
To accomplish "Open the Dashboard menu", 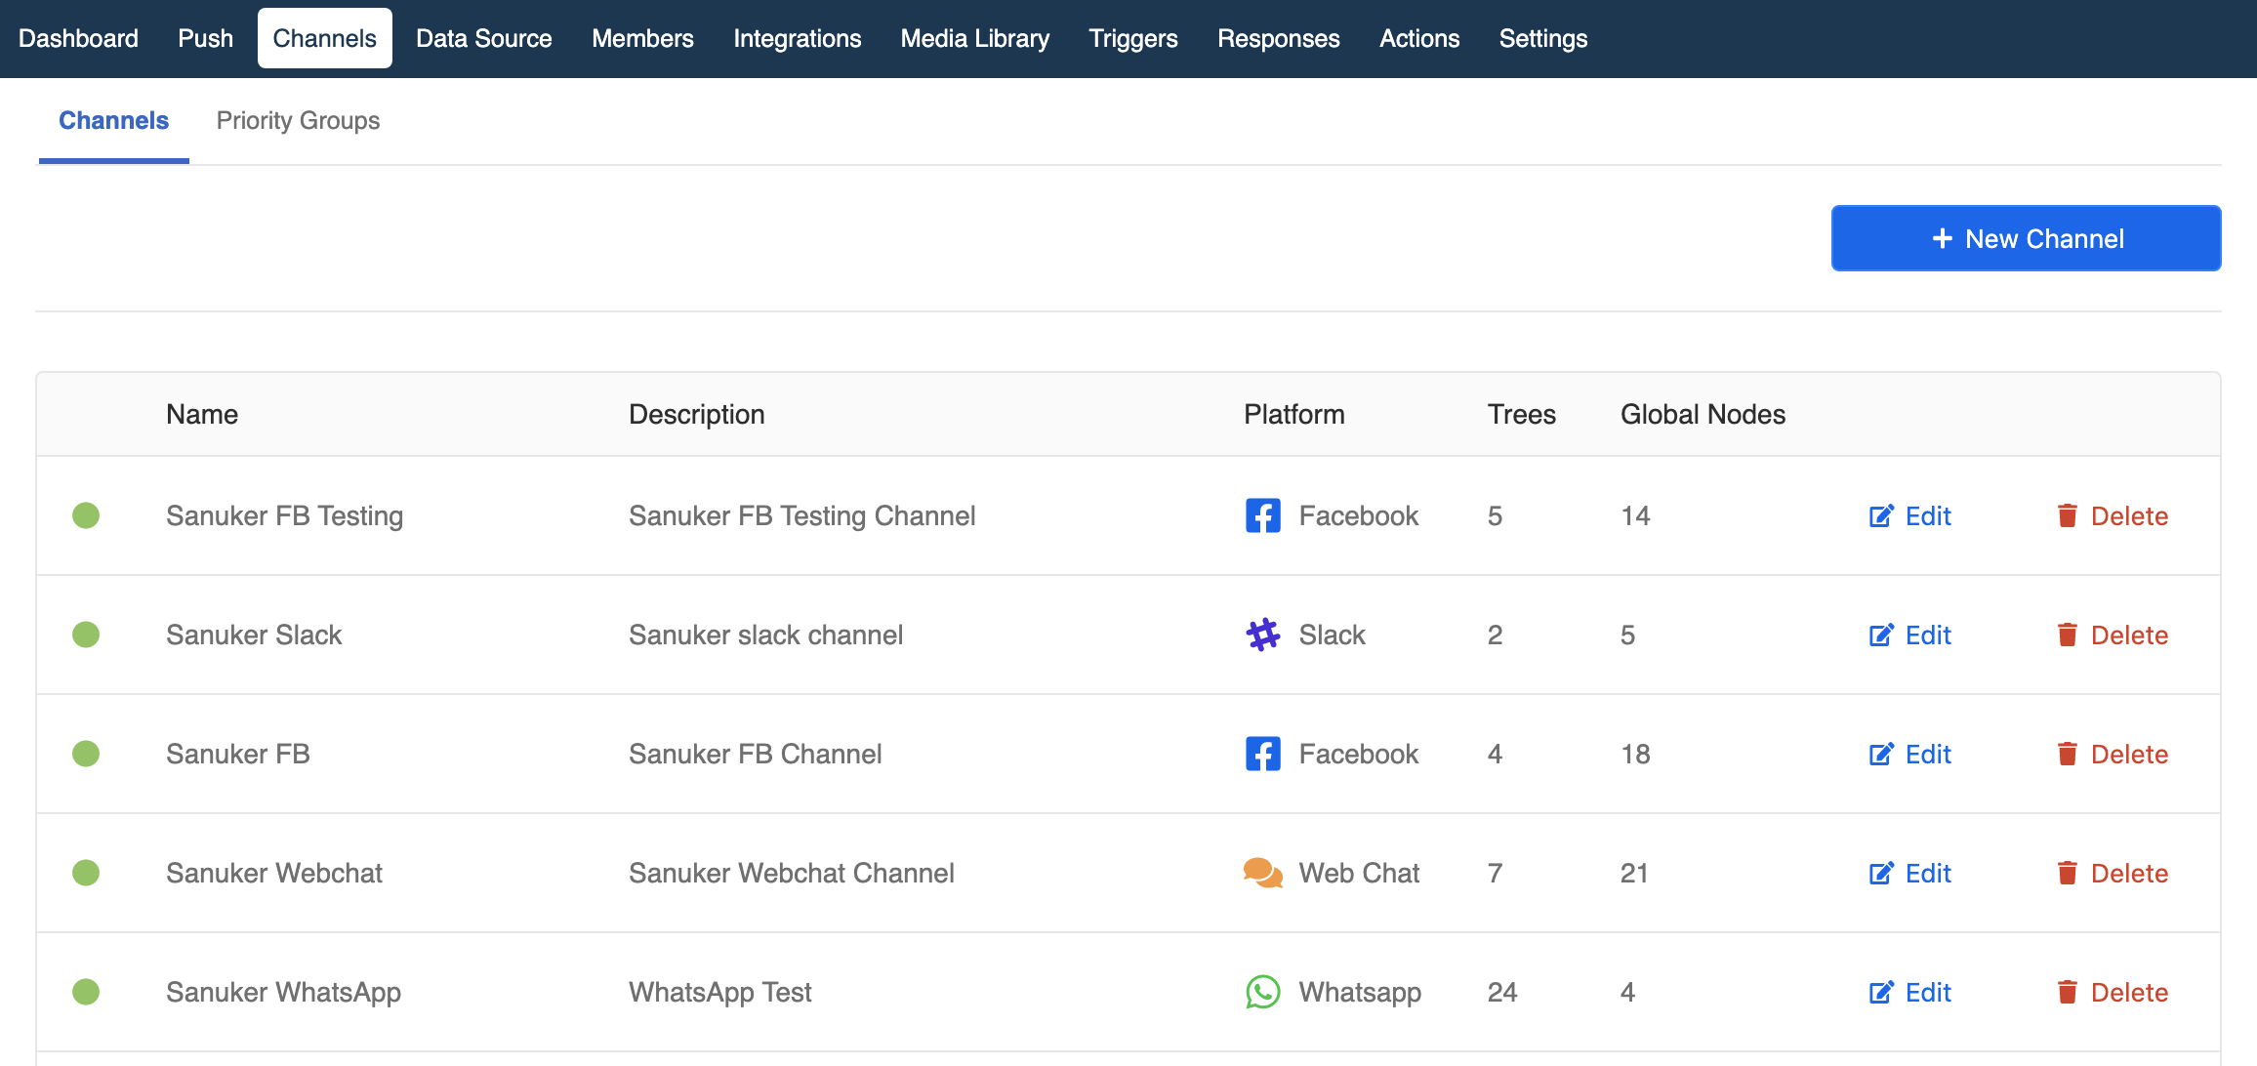I will tap(78, 38).
